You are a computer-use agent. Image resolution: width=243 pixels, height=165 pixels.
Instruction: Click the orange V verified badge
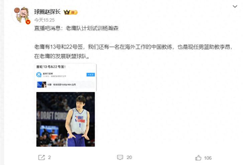tap(28, 22)
